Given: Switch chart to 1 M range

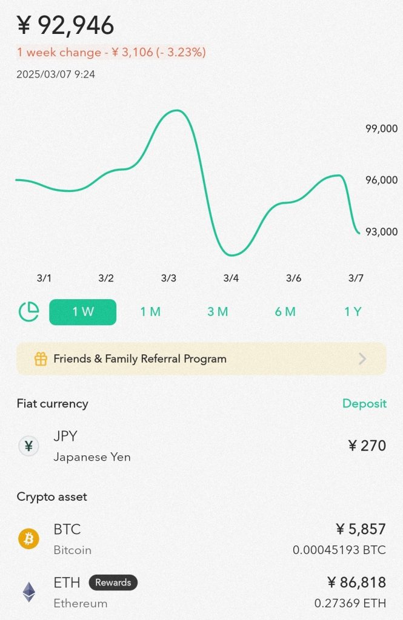Looking at the screenshot, I should click(x=150, y=312).
